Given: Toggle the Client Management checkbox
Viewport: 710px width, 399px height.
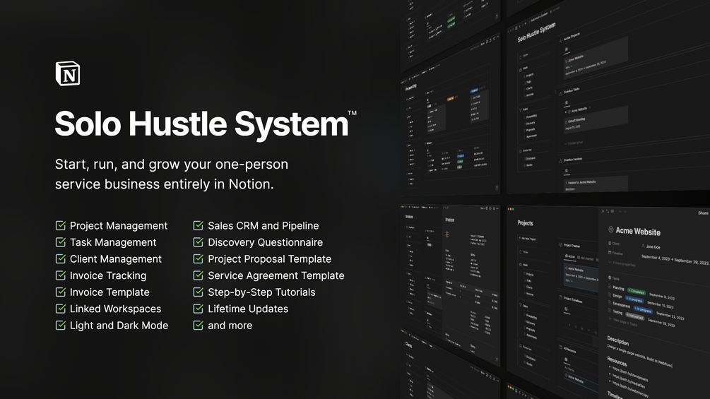Looking at the screenshot, I should [x=60, y=258].
